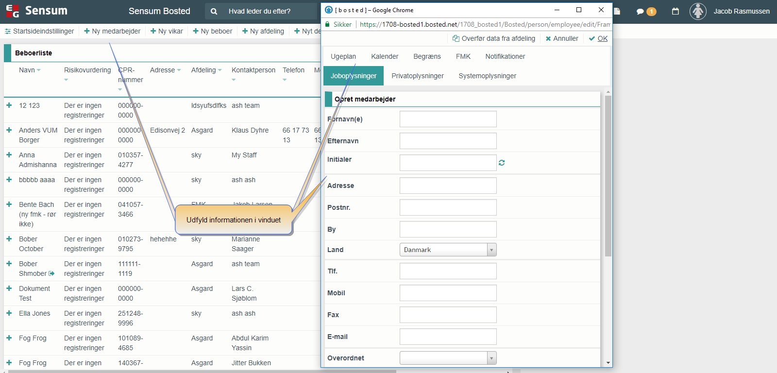
Task: Click Ny beboer
Action: click(x=212, y=31)
